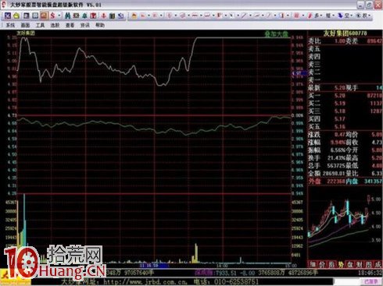
Task: Click the 卖五 ask row
Action: [x=345, y=49]
